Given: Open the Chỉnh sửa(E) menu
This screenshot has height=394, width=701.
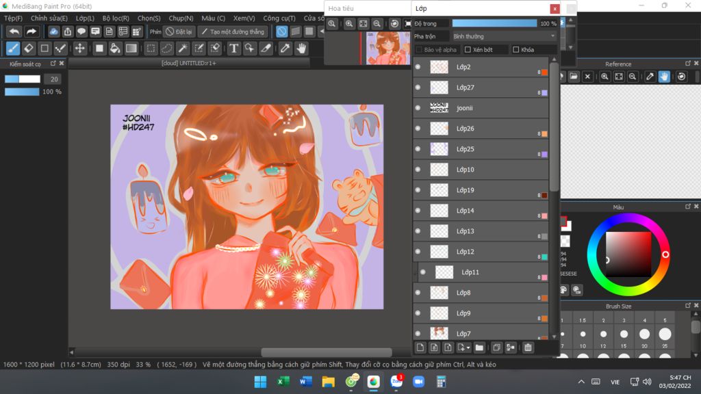Looking at the screenshot, I should point(49,18).
